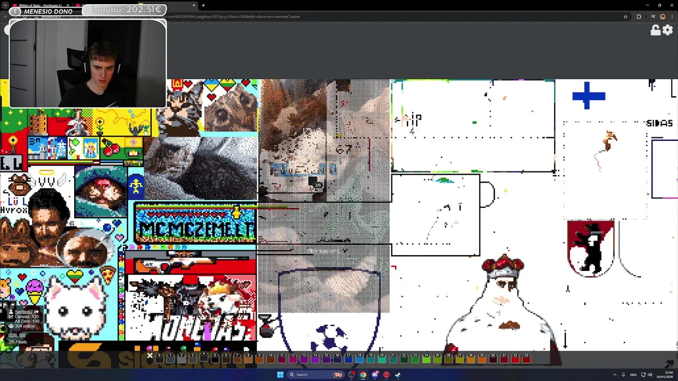Screen dimensions: 678x381
Task: Open the Chrome profile avatar
Action: 663,16
